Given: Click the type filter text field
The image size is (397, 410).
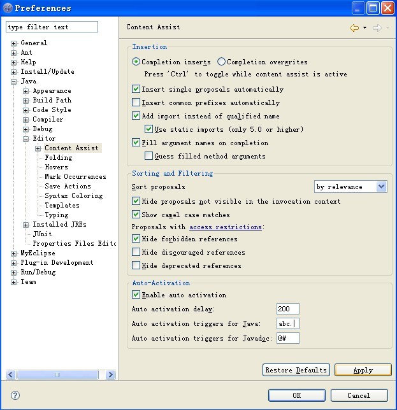Looking at the screenshot, I should click(52, 27).
